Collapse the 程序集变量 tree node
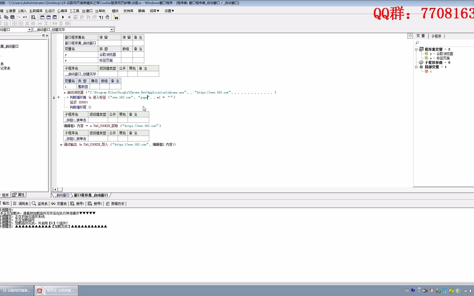The image size is (474, 296). coord(416,49)
